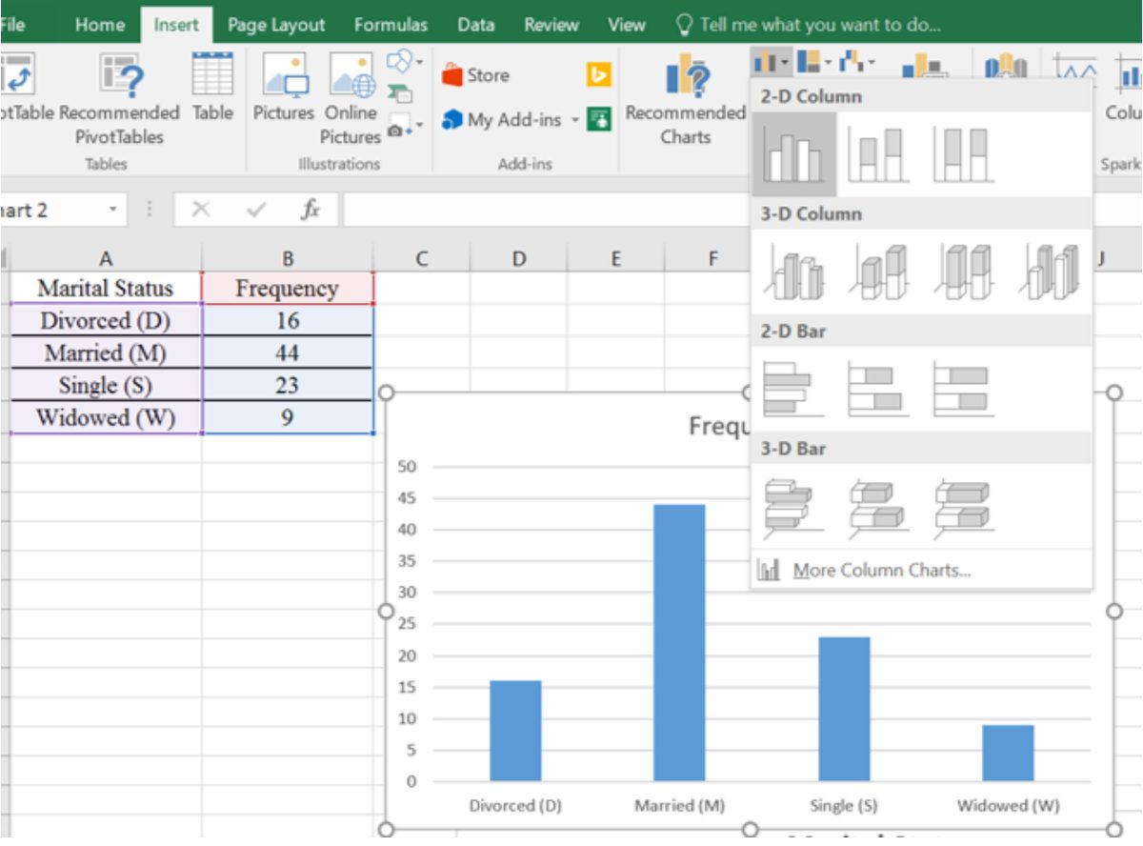The height and width of the screenshot is (846, 1143).
Task: Select the plain 3-D Column chart
Action: (x=1049, y=272)
